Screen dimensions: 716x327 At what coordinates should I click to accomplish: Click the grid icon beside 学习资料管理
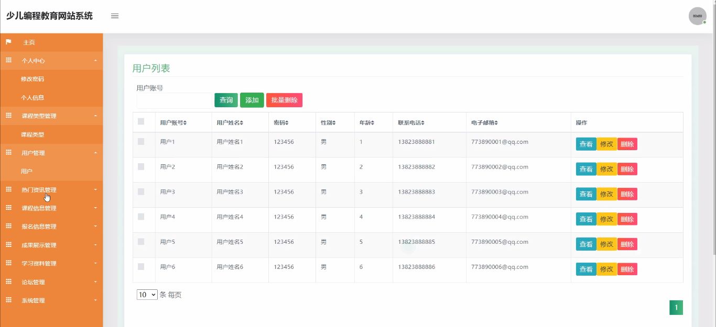pyautogui.click(x=8, y=263)
